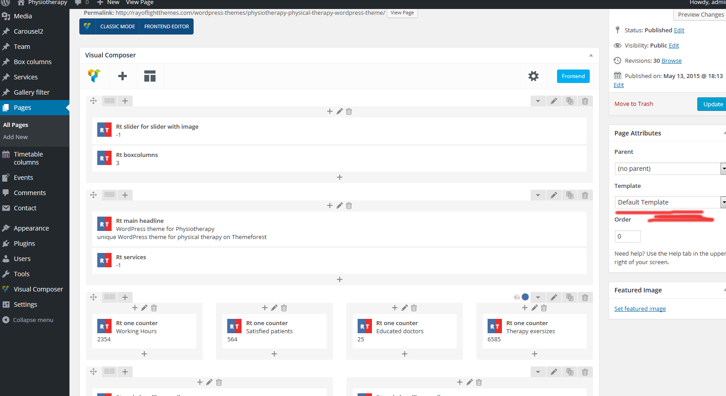This screenshot has width=726, height=396.
Task: Open the Parent page dropdown
Action: [x=670, y=169]
